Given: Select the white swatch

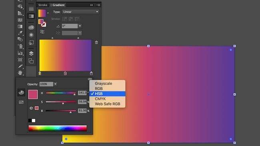Looking at the screenshot, I should pos(34,120).
